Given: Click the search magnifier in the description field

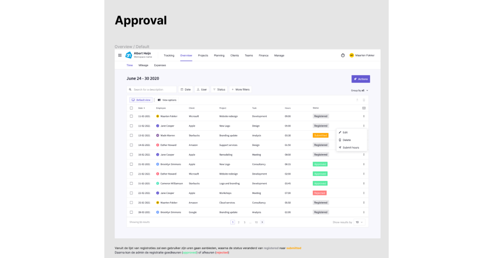Looking at the screenshot, I should click(x=130, y=89).
